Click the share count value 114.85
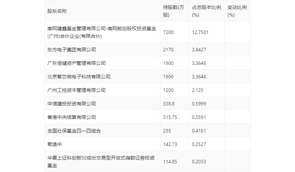The height and width of the screenshot is (172, 295). click(170, 162)
